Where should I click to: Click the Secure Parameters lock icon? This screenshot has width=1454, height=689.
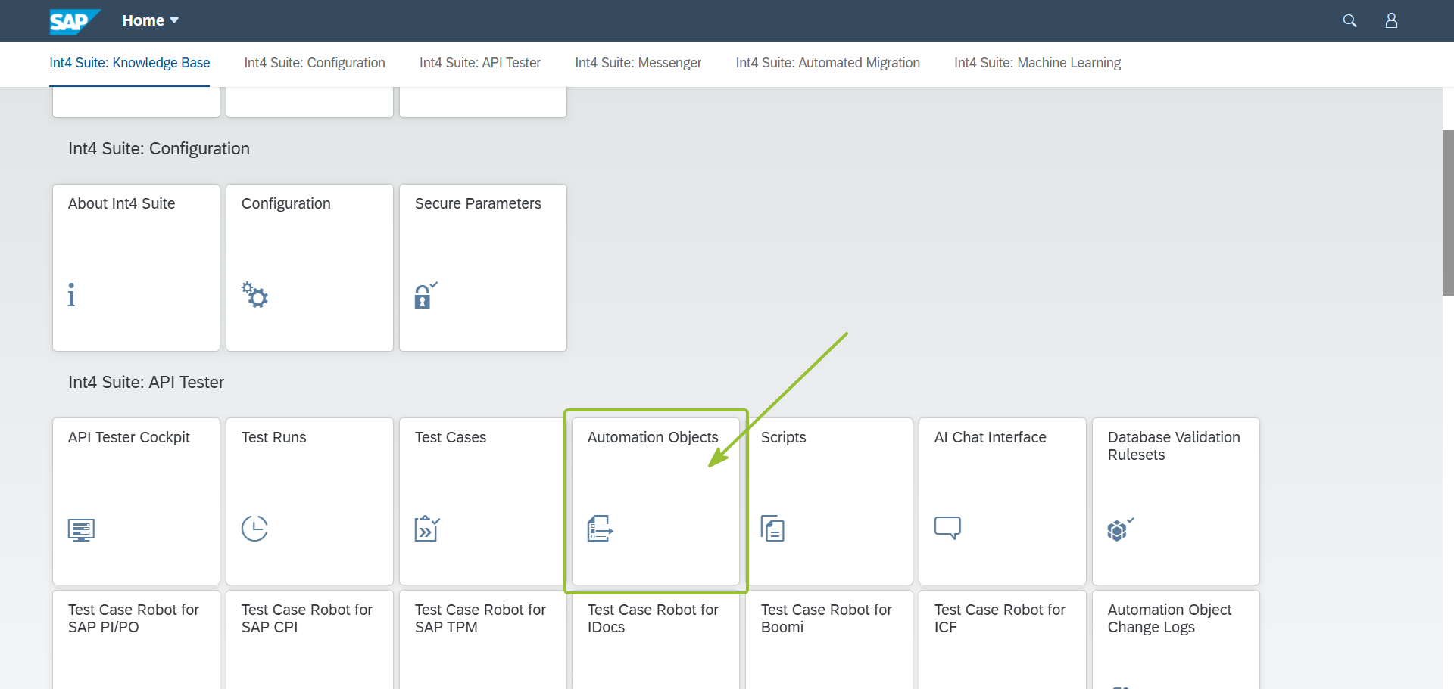point(426,295)
